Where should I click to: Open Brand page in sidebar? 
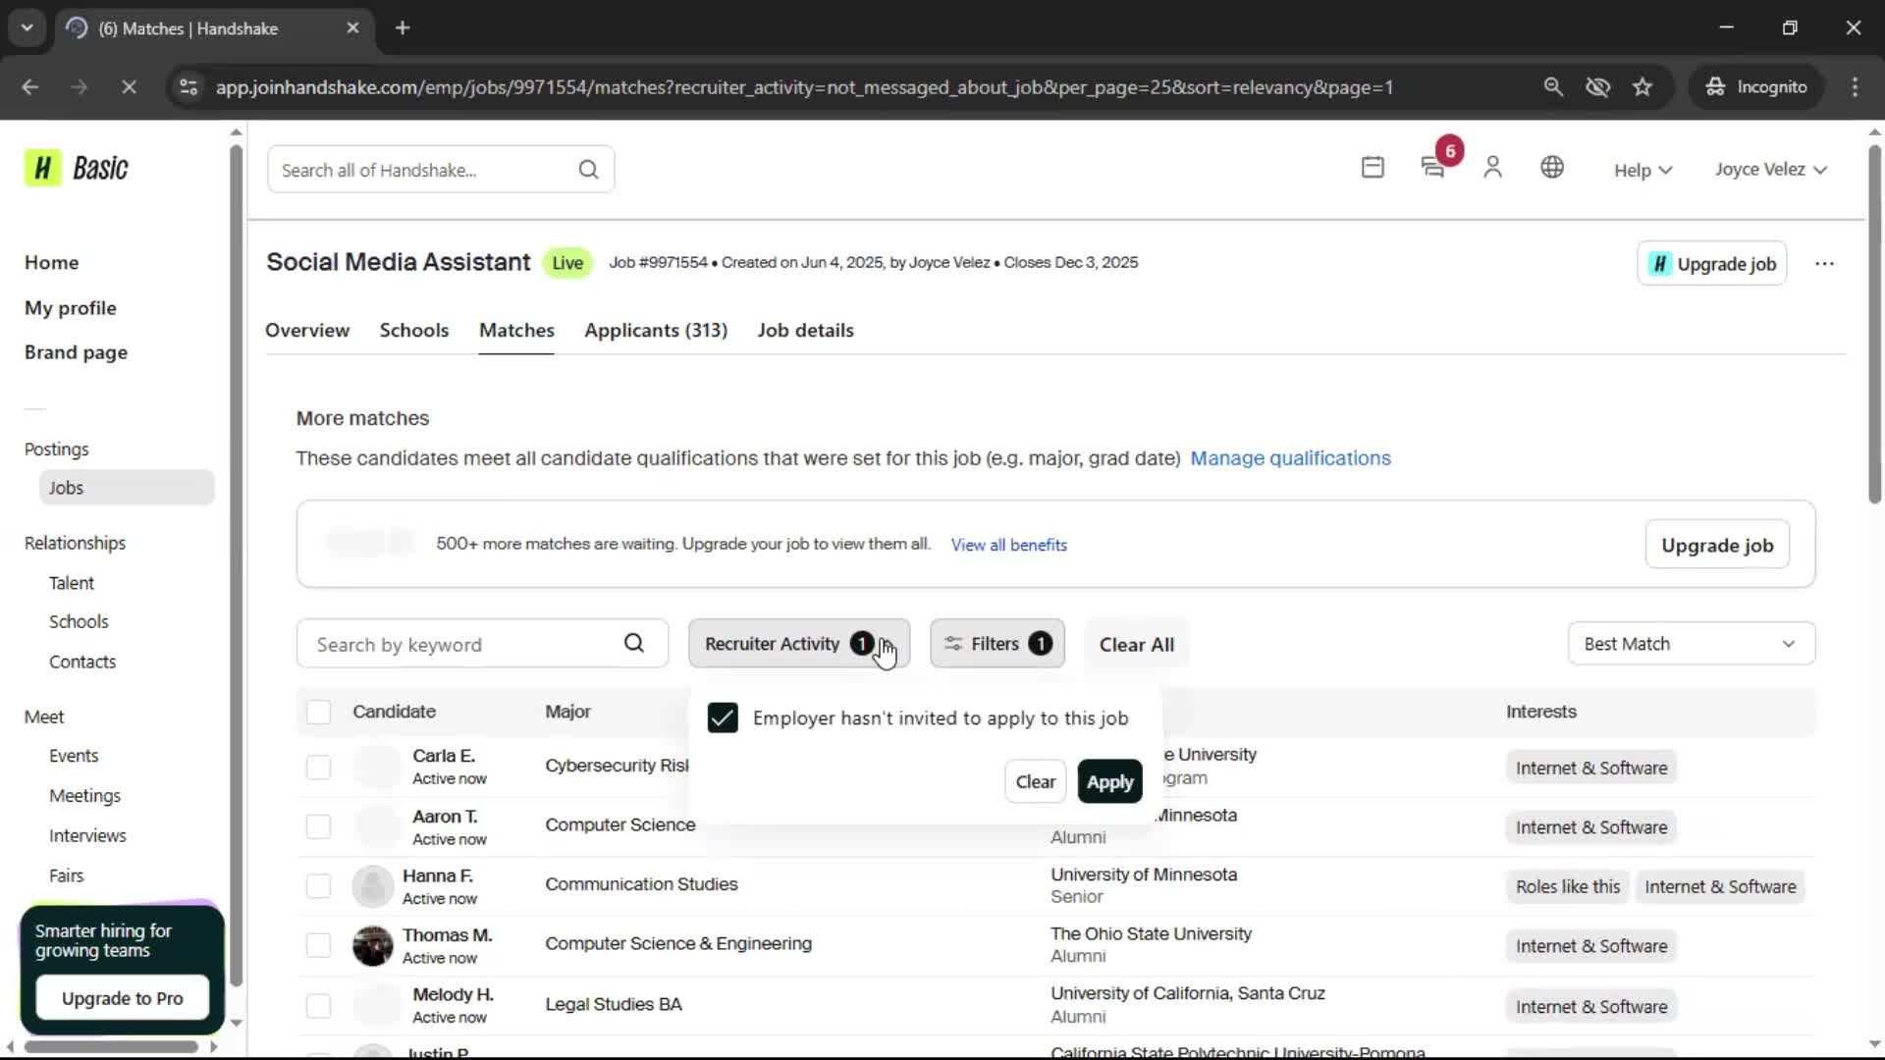77,352
